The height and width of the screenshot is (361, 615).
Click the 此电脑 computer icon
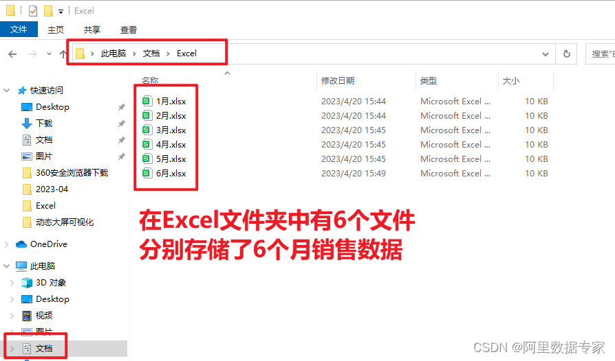(21, 266)
